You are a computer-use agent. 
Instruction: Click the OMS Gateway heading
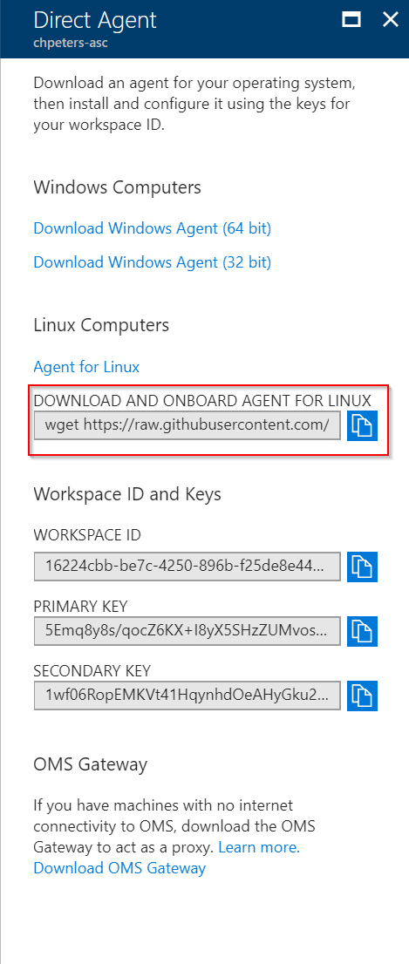(91, 764)
